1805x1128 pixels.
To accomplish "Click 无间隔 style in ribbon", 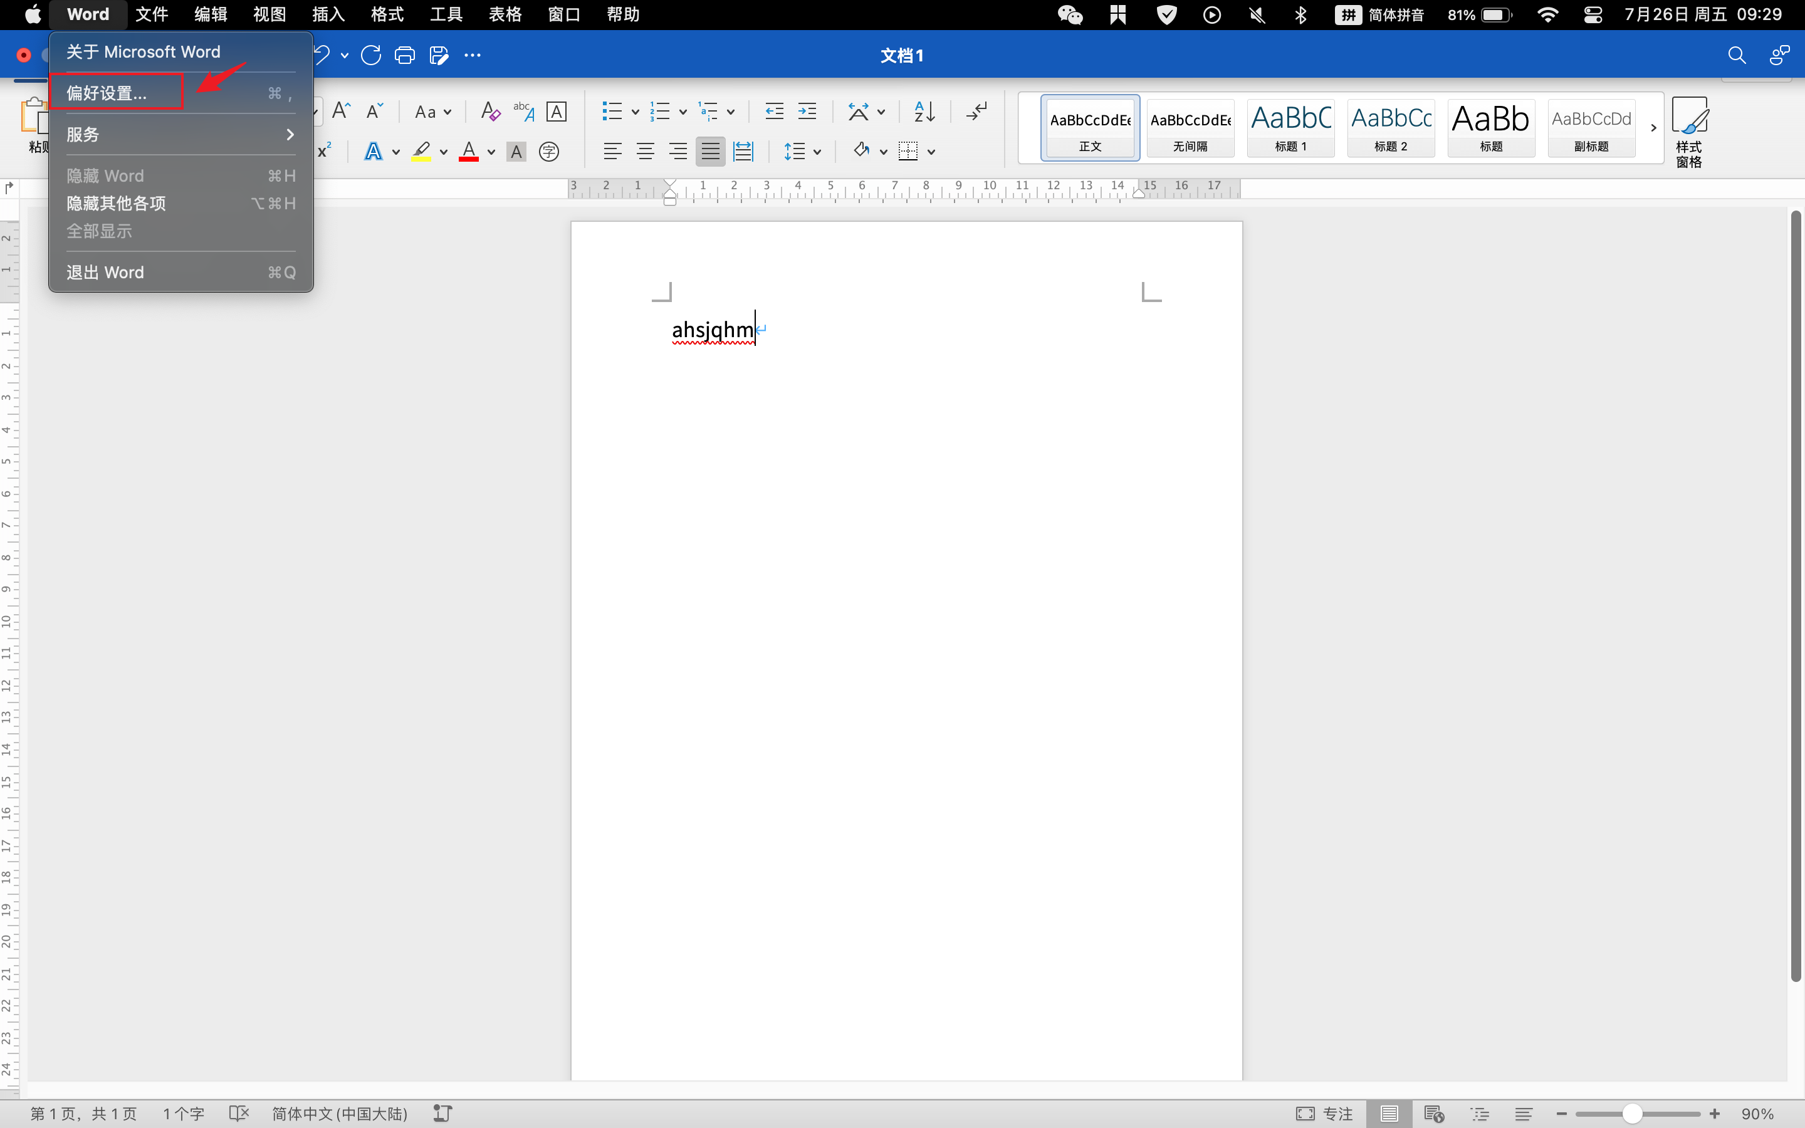I will 1190,125.
